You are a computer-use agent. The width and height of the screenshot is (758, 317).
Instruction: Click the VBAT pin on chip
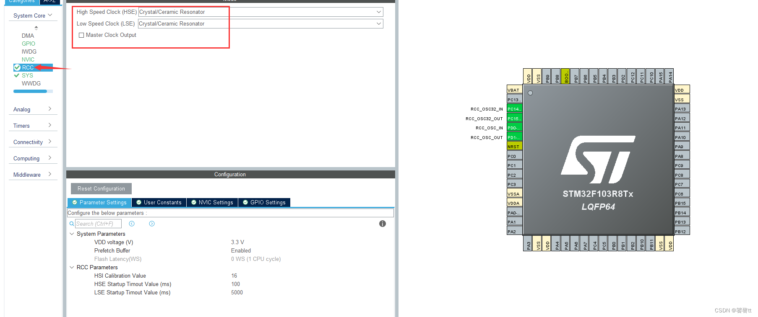[x=515, y=90]
